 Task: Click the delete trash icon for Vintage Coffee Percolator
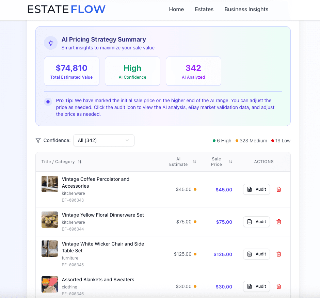click(x=278, y=189)
